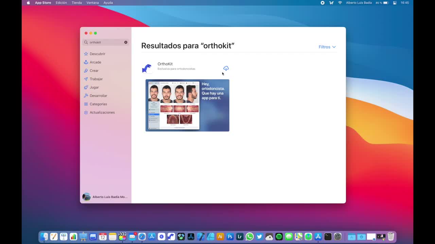The image size is (435, 244).
Task: Click the screen recording stop icon
Action: 323,3
